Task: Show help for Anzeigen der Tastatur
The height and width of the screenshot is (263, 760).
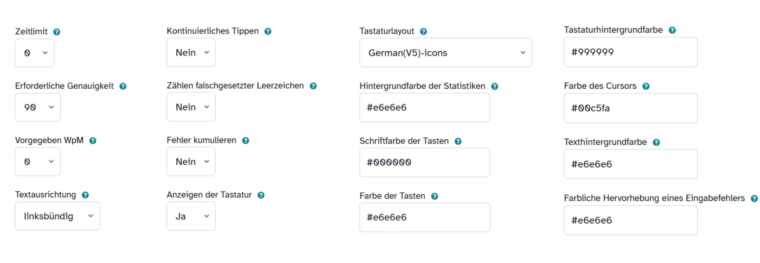Action: click(x=261, y=195)
